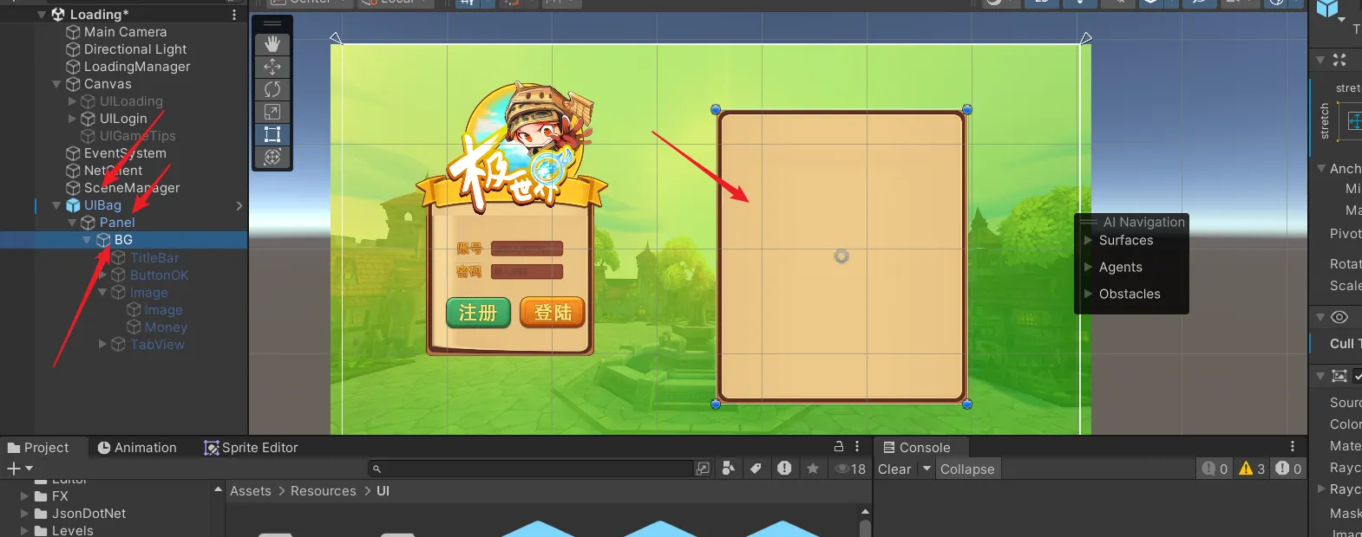The image size is (1362, 537).
Task: Expand Surfaces in AI Navigation overlay
Action: 1088,240
